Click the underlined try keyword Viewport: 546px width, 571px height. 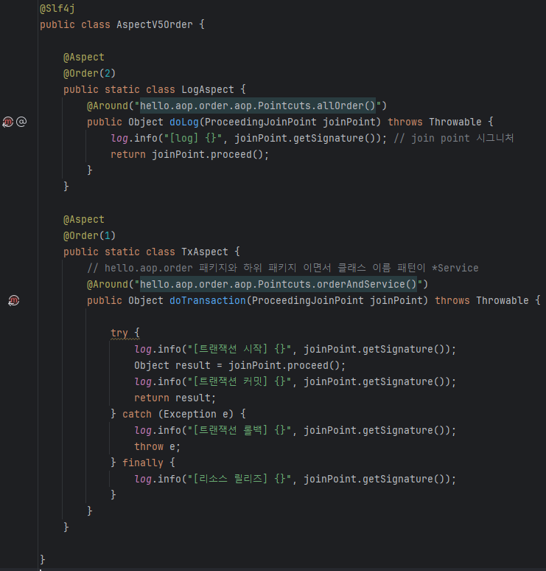click(x=119, y=333)
